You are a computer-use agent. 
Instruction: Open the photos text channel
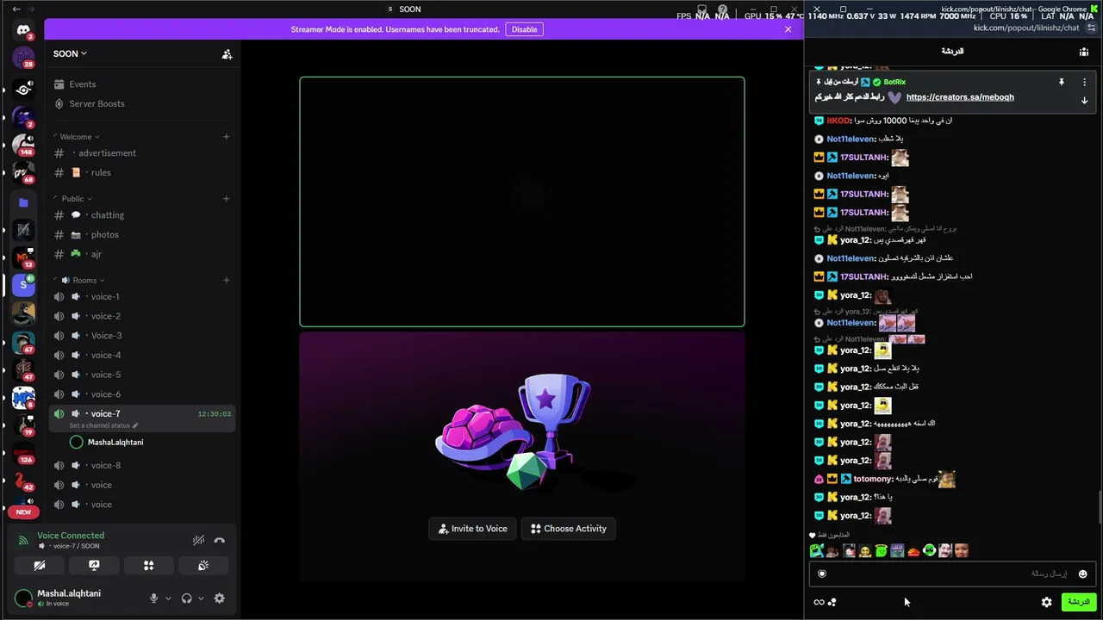click(141, 234)
